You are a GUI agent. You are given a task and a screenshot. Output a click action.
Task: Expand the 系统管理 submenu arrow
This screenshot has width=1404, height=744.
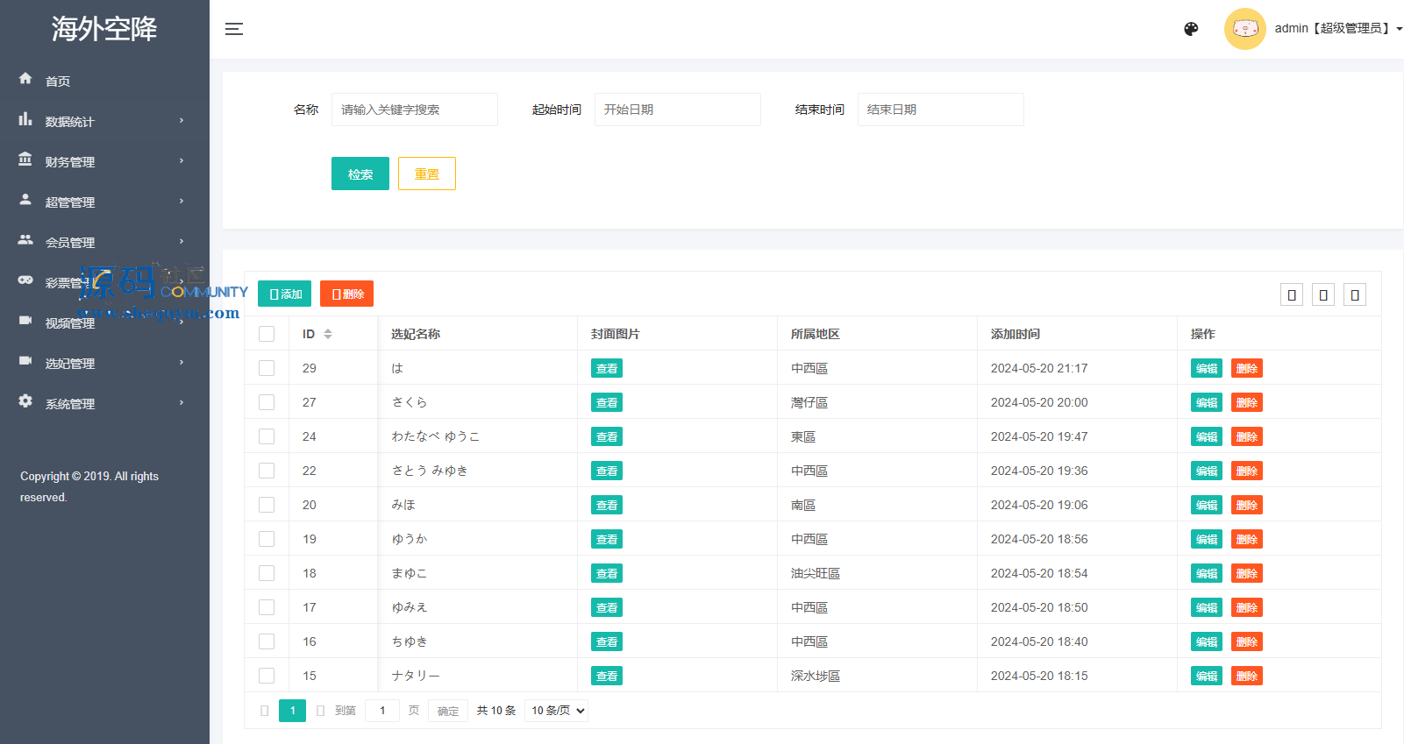pos(182,402)
